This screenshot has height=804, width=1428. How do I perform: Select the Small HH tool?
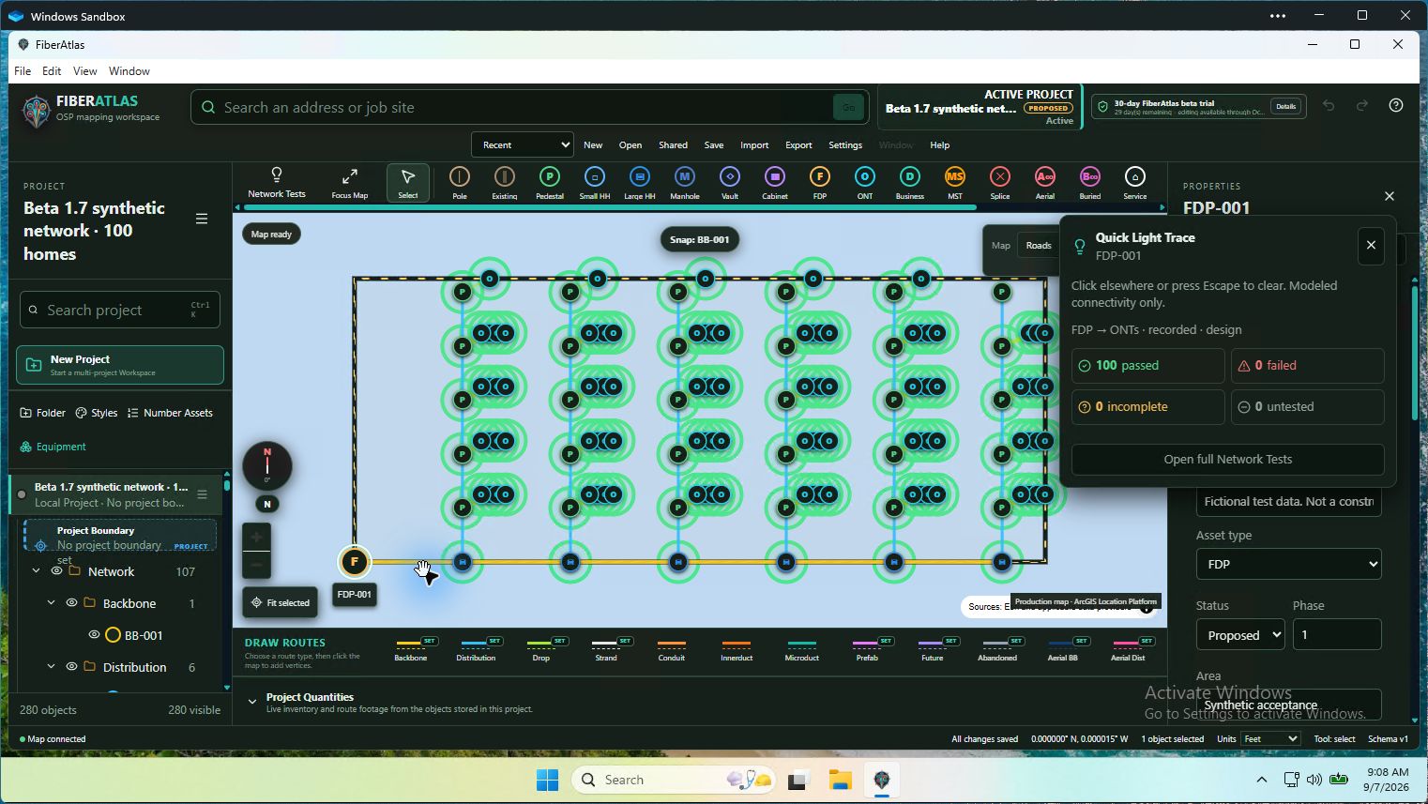click(x=595, y=182)
